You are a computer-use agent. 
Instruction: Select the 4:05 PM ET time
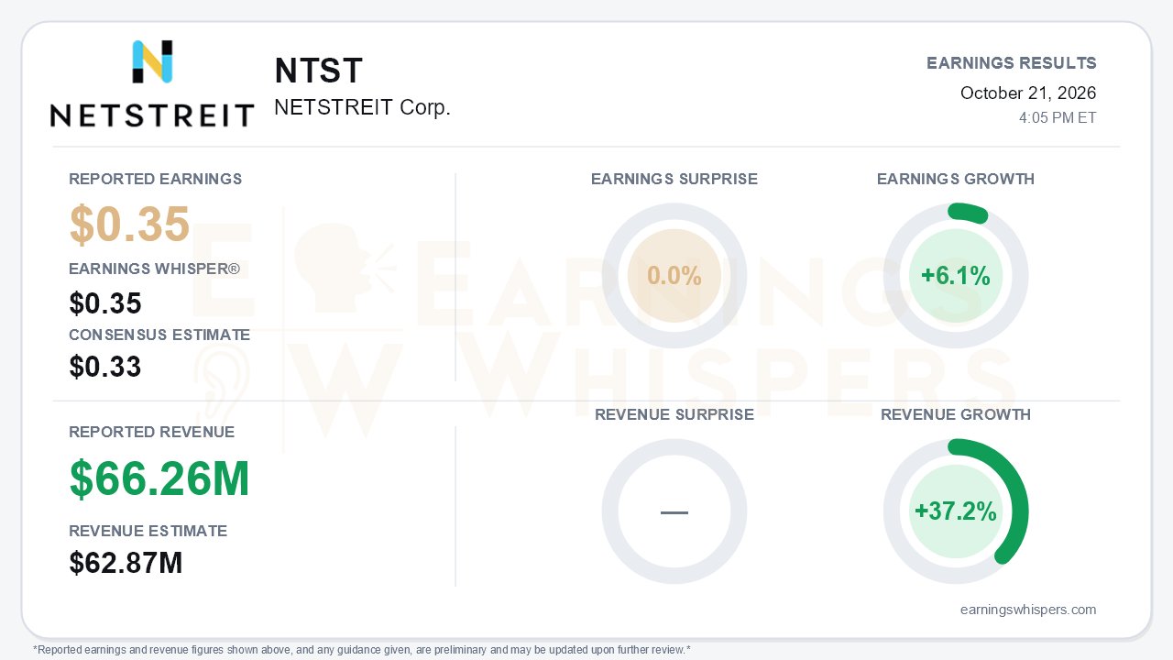1058,118
